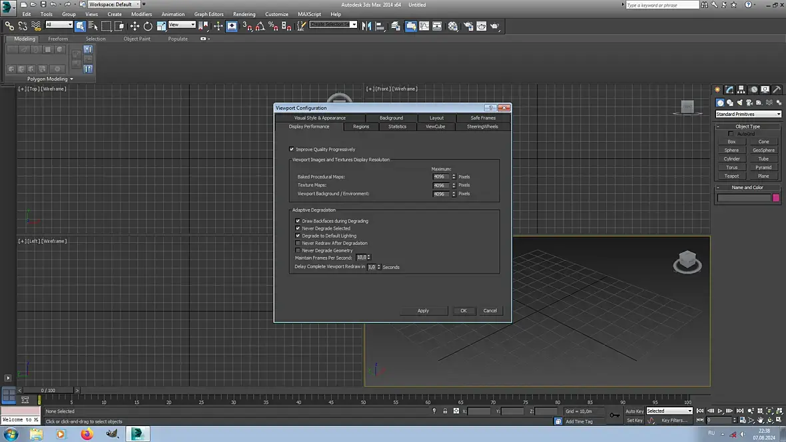This screenshot has height=442, width=786.
Task: Open the Rendering menu
Action: tap(244, 14)
